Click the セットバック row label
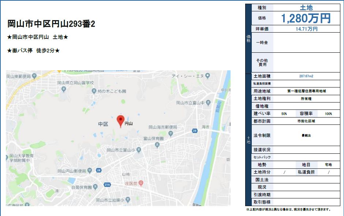The height and width of the screenshot is (216, 344). [x=262, y=157]
